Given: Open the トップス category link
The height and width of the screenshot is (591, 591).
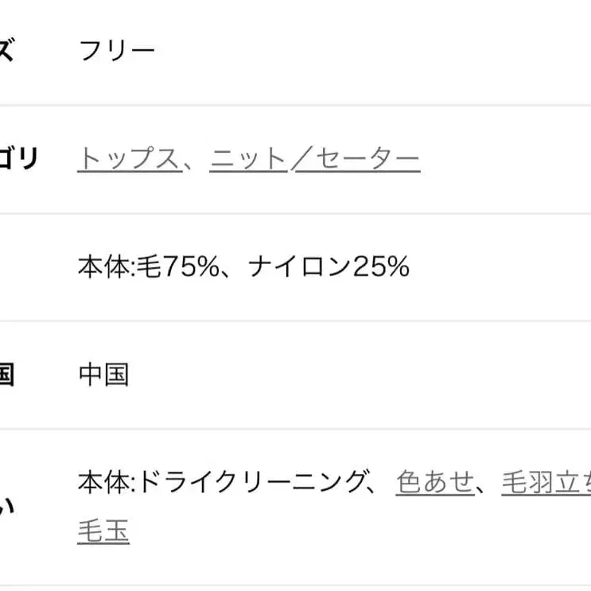Looking at the screenshot, I should pos(127,160).
